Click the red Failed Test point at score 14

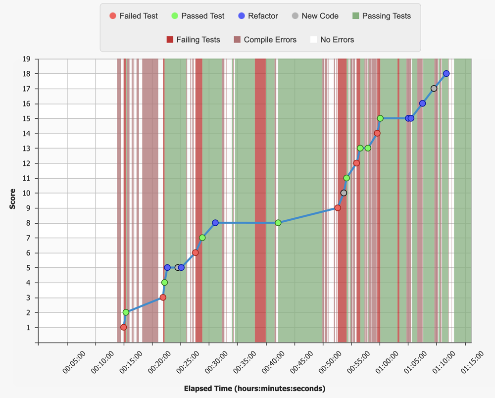(x=377, y=133)
